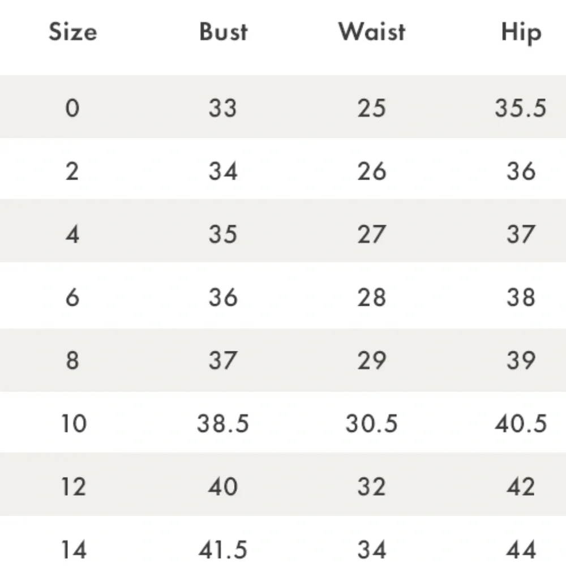
Task: Click the bust value 40
Action: pos(223,487)
